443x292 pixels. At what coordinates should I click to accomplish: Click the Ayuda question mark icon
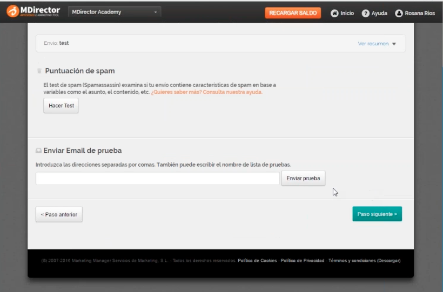pyautogui.click(x=366, y=13)
